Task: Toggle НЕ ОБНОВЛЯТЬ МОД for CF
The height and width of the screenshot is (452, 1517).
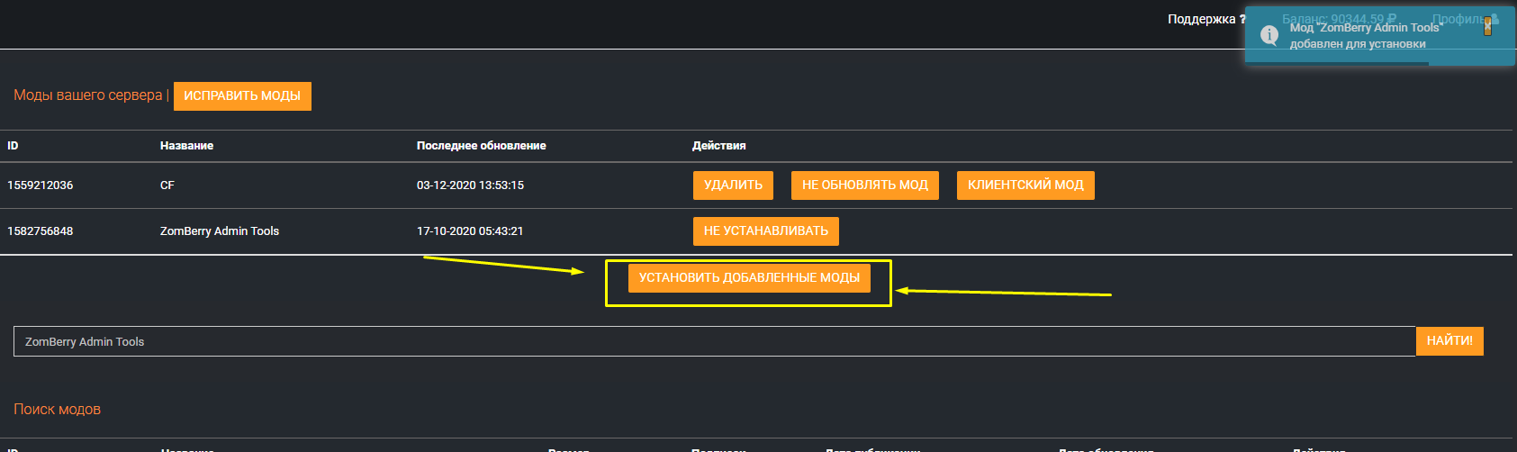Action: click(864, 185)
